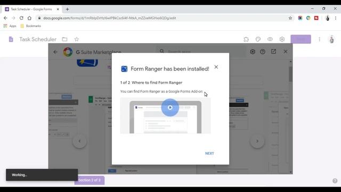The height and width of the screenshot is (192, 341).
Task: Click the purple Send button
Action: click(301, 39)
